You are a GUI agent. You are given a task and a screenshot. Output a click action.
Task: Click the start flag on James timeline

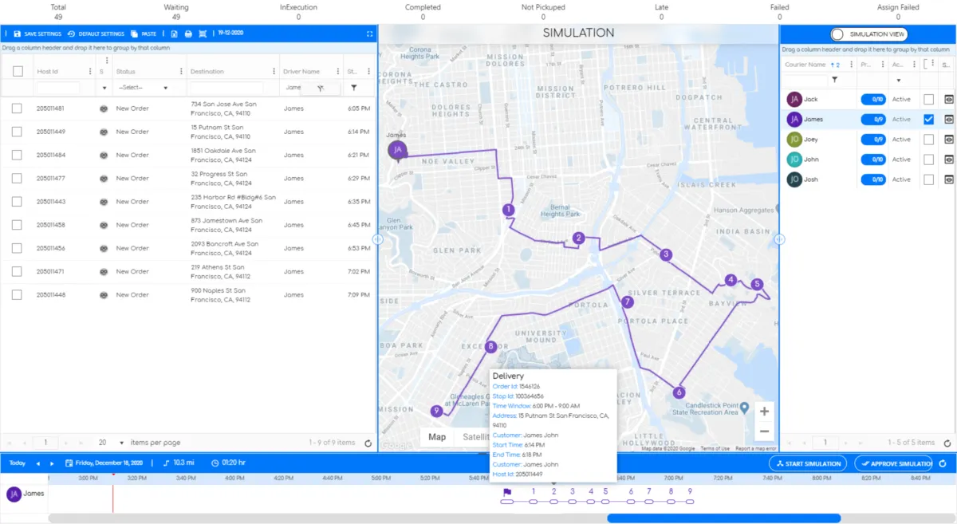[x=506, y=492]
